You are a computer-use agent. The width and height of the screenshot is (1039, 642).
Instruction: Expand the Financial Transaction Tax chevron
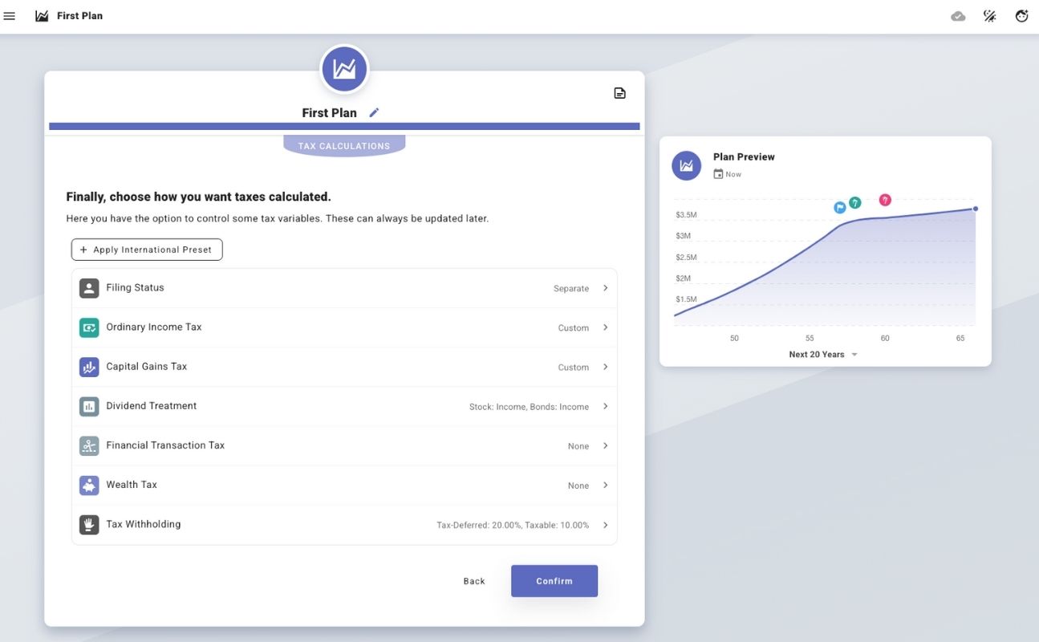pos(605,445)
